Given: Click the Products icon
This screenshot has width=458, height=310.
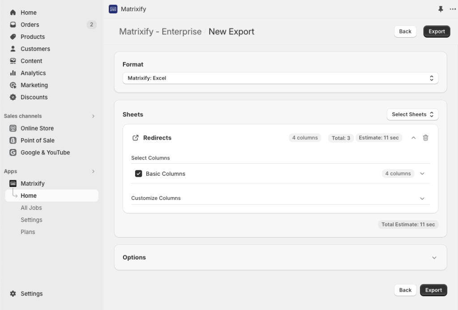Looking at the screenshot, I should click(13, 37).
